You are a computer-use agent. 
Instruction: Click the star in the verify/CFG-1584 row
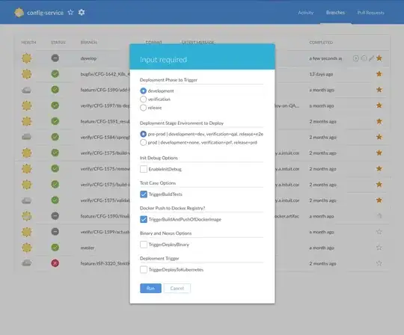point(379,137)
